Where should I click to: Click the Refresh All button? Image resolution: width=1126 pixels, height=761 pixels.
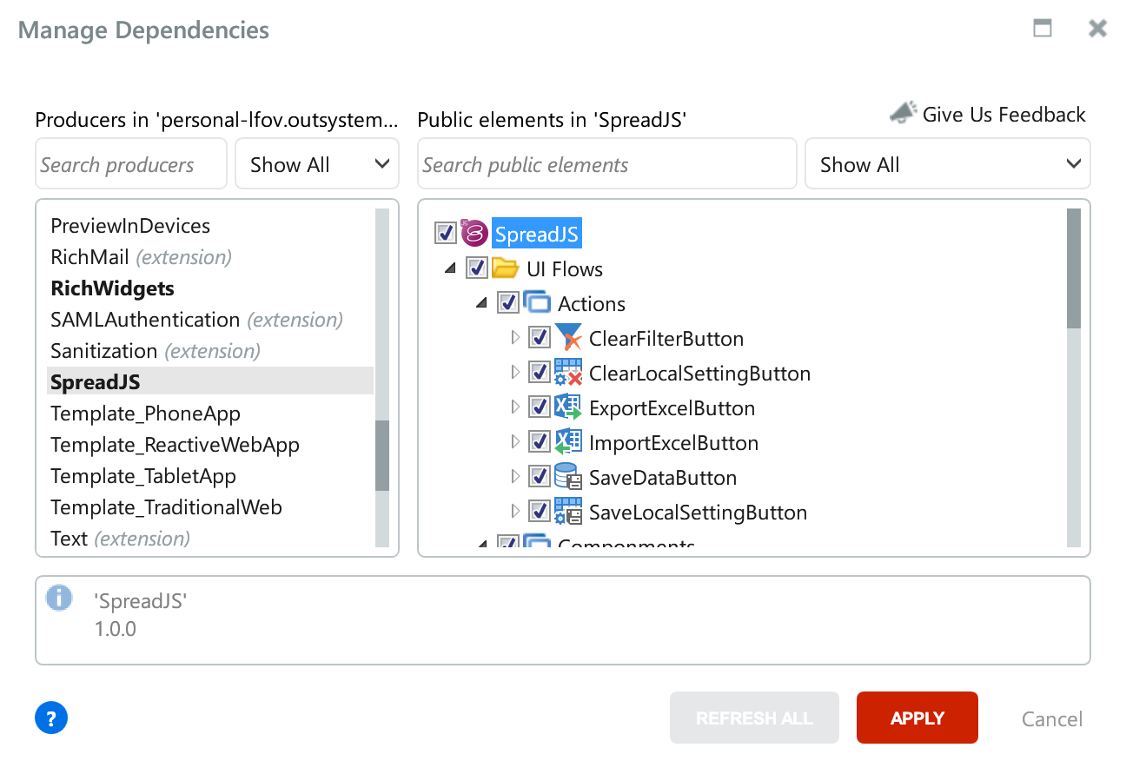coord(754,718)
